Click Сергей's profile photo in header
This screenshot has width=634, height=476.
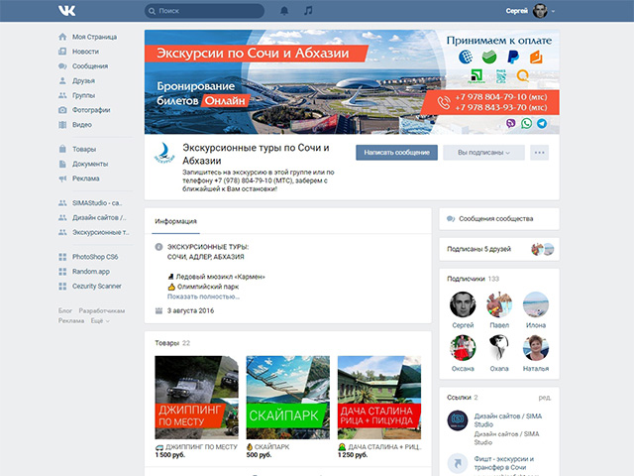(x=539, y=11)
